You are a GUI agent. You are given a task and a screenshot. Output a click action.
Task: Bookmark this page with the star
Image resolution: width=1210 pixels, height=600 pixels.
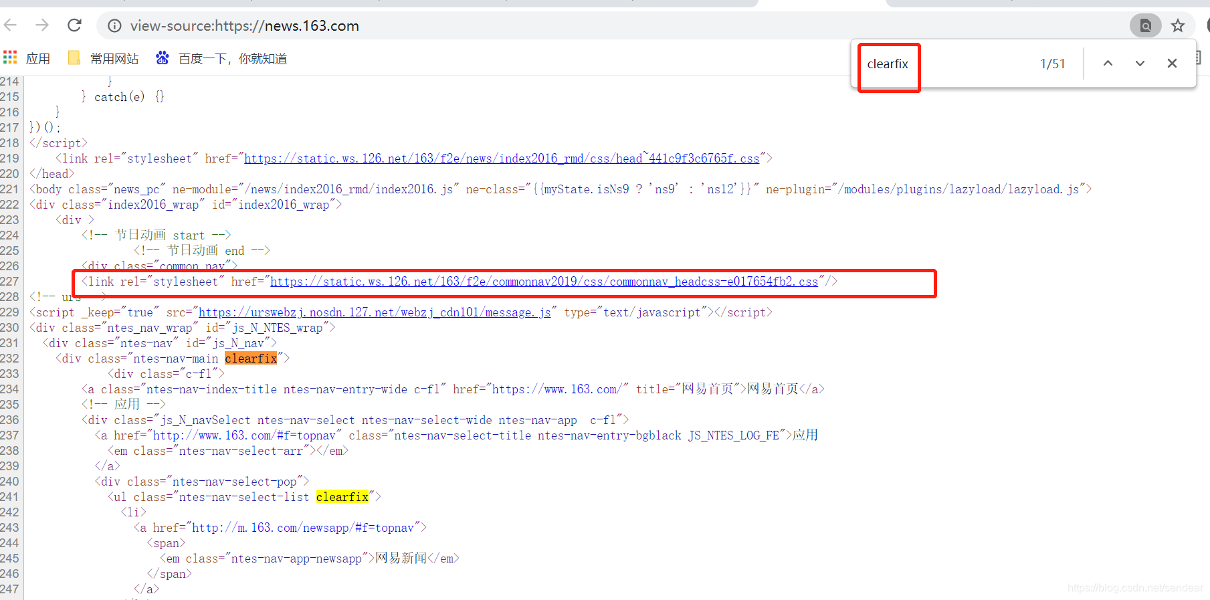coord(1178,26)
